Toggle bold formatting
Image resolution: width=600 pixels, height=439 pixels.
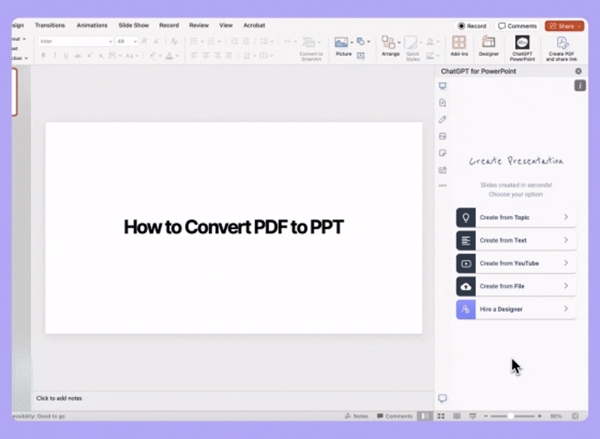tap(43, 55)
